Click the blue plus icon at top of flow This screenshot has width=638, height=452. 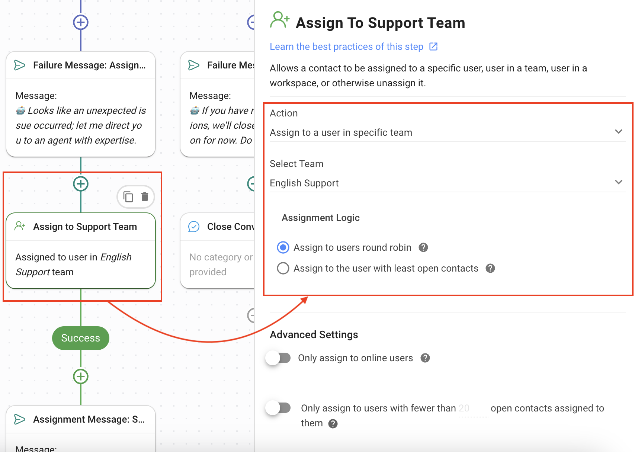pyautogui.click(x=81, y=22)
